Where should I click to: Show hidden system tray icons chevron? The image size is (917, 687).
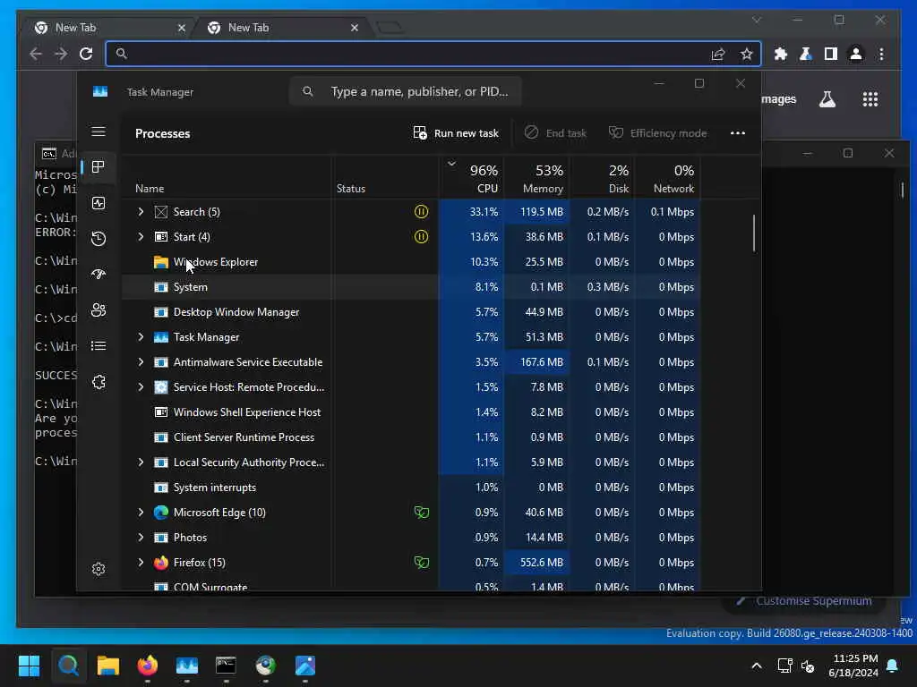pyautogui.click(x=756, y=666)
